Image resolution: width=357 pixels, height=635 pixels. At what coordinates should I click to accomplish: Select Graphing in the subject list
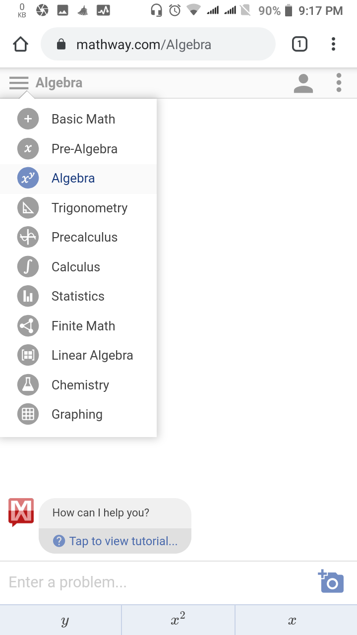point(77,414)
